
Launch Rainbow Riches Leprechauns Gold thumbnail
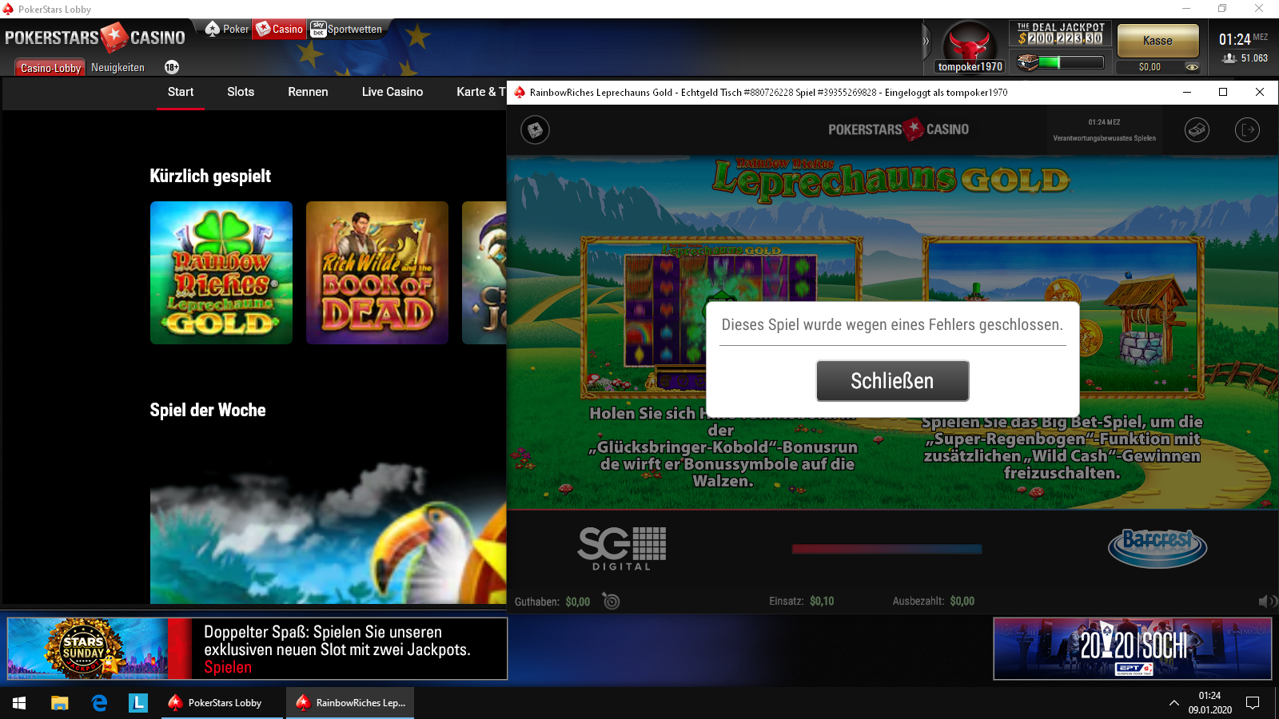221,273
